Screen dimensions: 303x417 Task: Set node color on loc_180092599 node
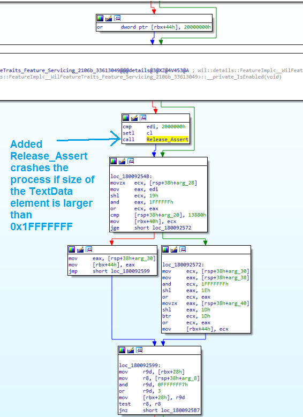[x=122, y=350]
